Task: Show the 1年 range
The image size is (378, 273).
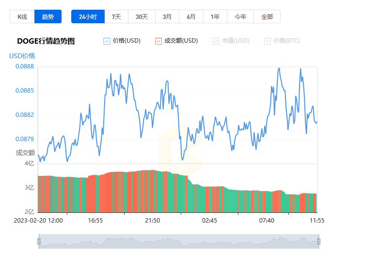Action: click(215, 16)
